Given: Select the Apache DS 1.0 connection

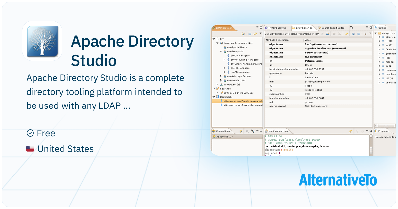Looking at the screenshot, I should coord(237,137).
